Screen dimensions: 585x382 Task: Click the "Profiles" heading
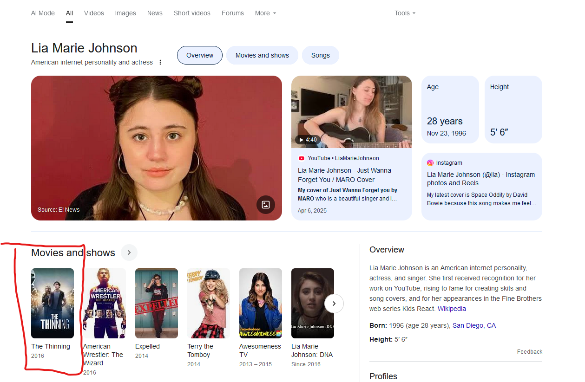pos(383,376)
